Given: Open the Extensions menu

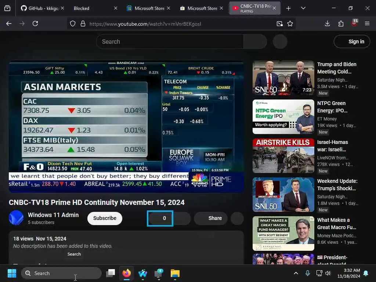Looking at the screenshot, I should [x=341, y=23].
